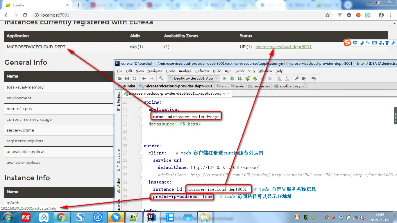Reload the Eureka page in Chrome
397x223 pixels.
[25, 15]
